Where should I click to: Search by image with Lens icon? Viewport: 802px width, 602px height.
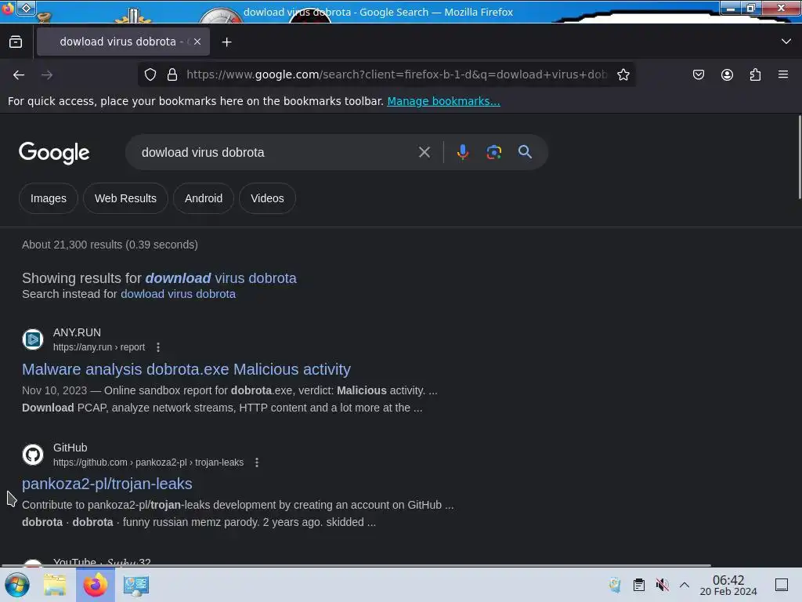point(493,152)
